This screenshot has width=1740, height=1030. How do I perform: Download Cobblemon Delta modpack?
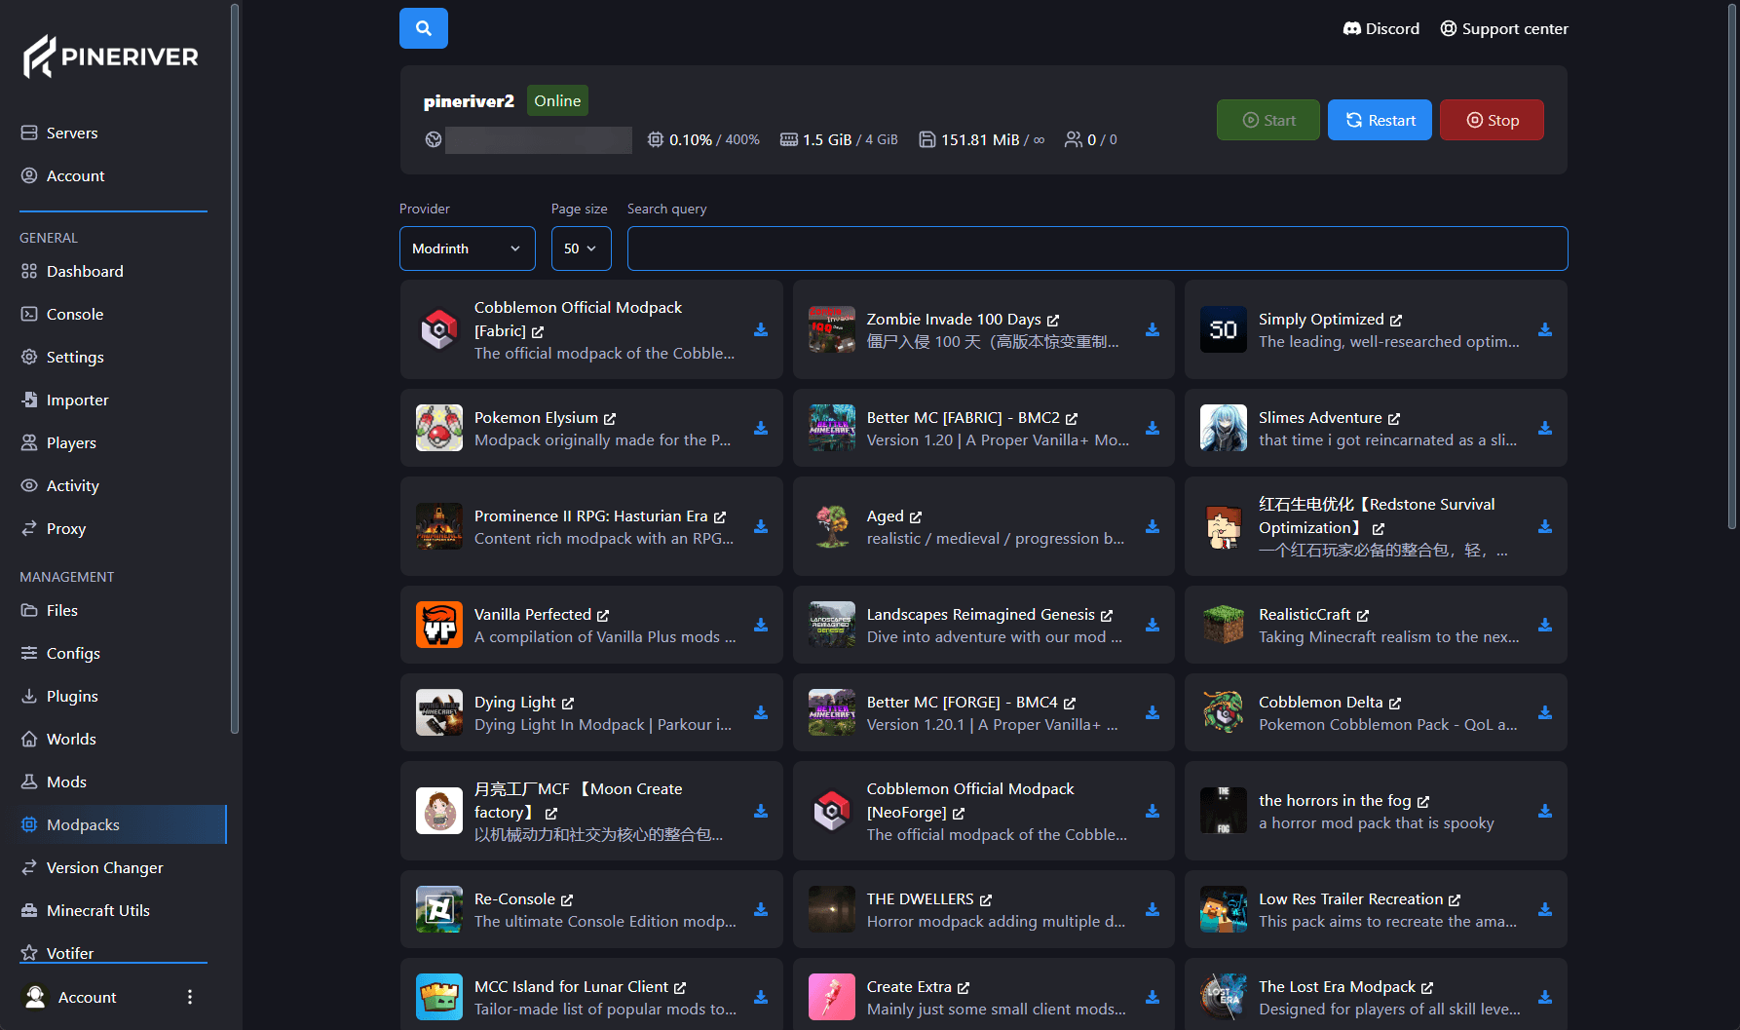tap(1545, 713)
